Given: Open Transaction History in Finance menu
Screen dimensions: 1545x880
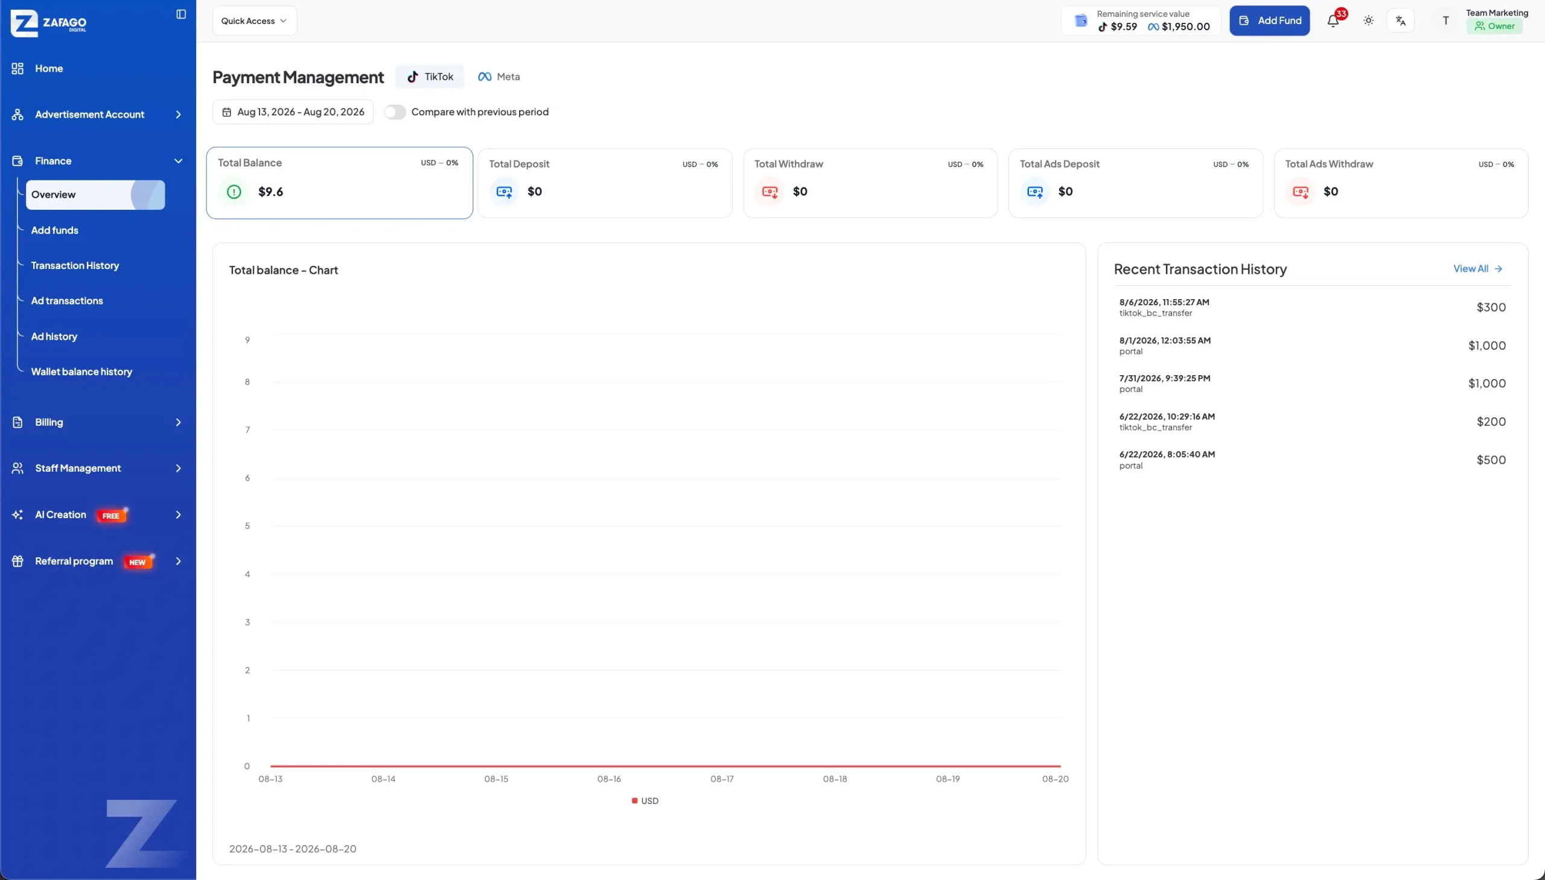Looking at the screenshot, I should [75, 265].
